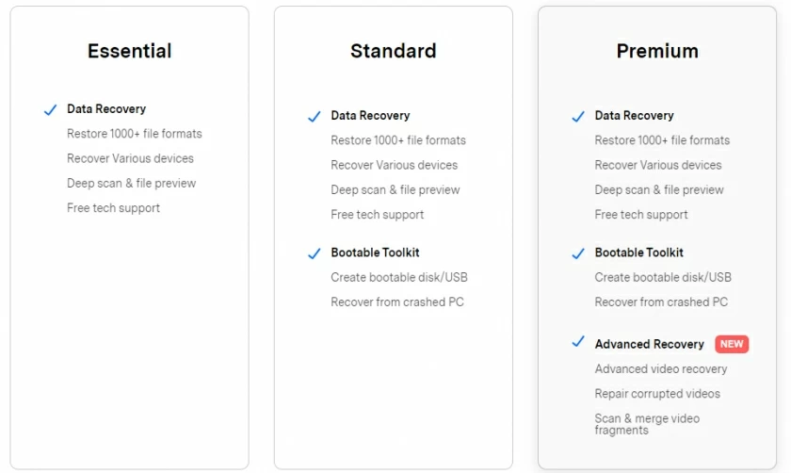Select the Standard plan heading

point(394,51)
